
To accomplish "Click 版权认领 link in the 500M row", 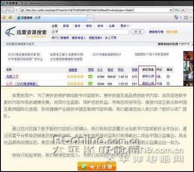I will pyautogui.click(x=148, y=83).
